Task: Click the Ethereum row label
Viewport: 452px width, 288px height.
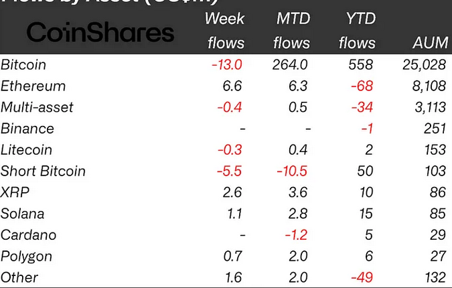Action: click(x=33, y=86)
